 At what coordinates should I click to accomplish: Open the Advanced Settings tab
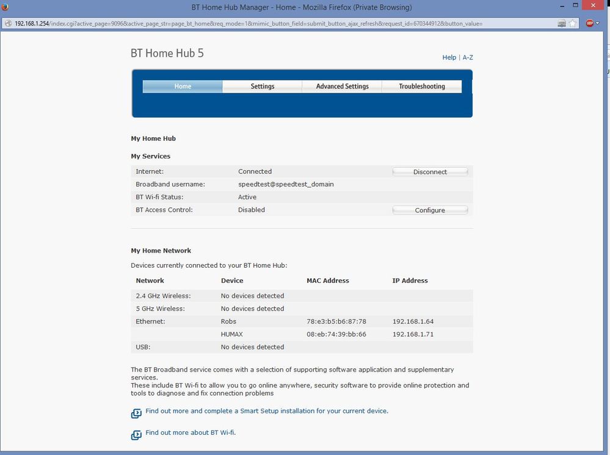[342, 86]
